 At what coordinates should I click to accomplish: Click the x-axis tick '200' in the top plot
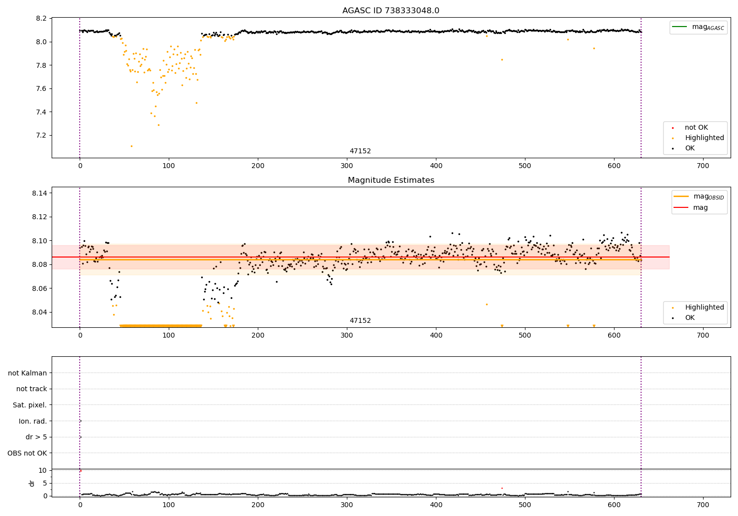[258, 166]
